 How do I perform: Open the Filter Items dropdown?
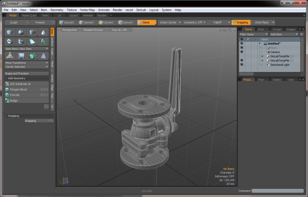click(x=254, y=34)
